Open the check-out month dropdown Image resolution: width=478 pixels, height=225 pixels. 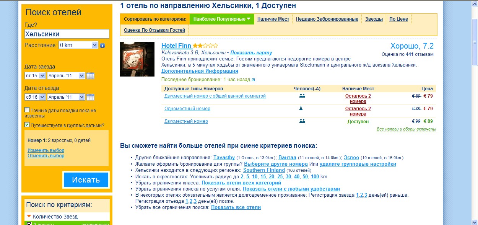[x=66, y=97]
